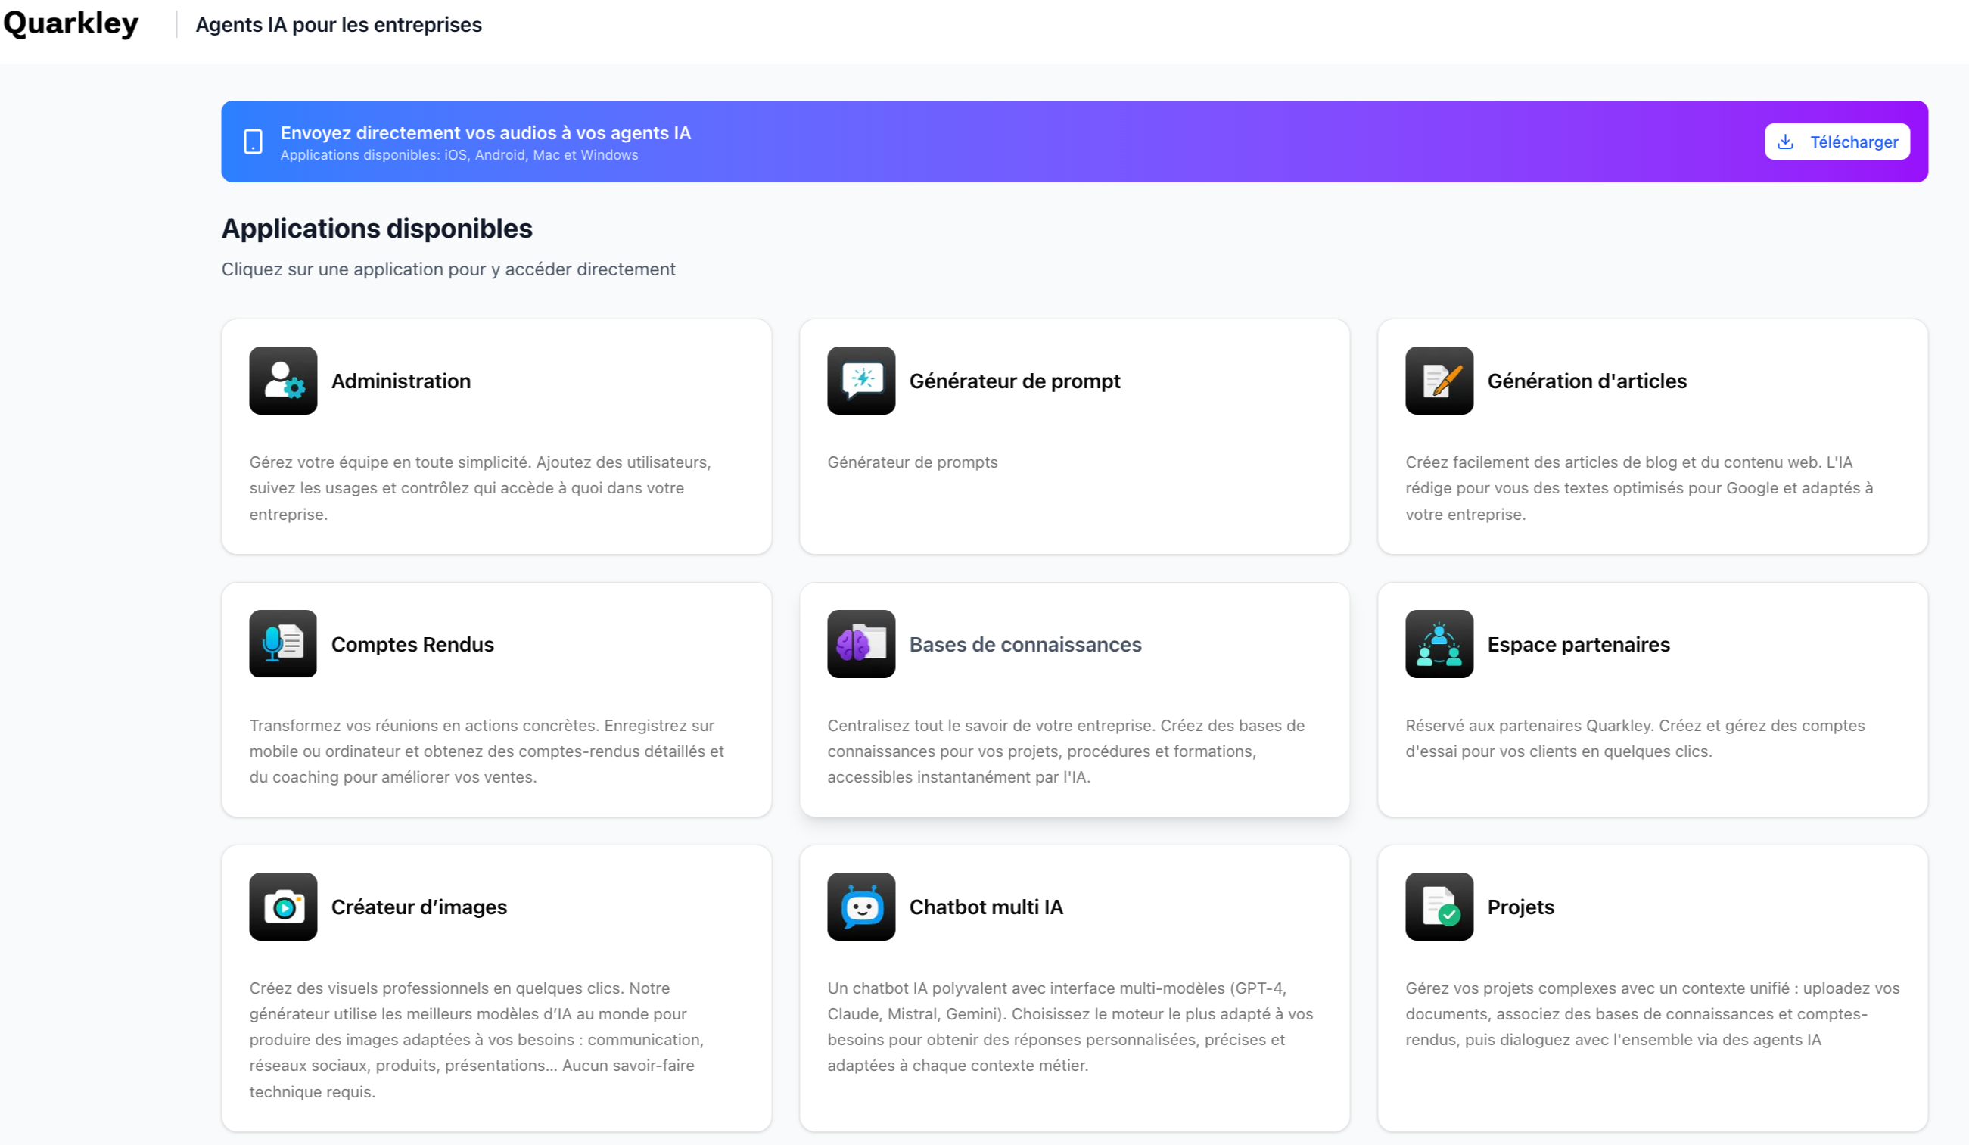
Task: Click the Créateur d'images title
Action: [x=418, y=907]
